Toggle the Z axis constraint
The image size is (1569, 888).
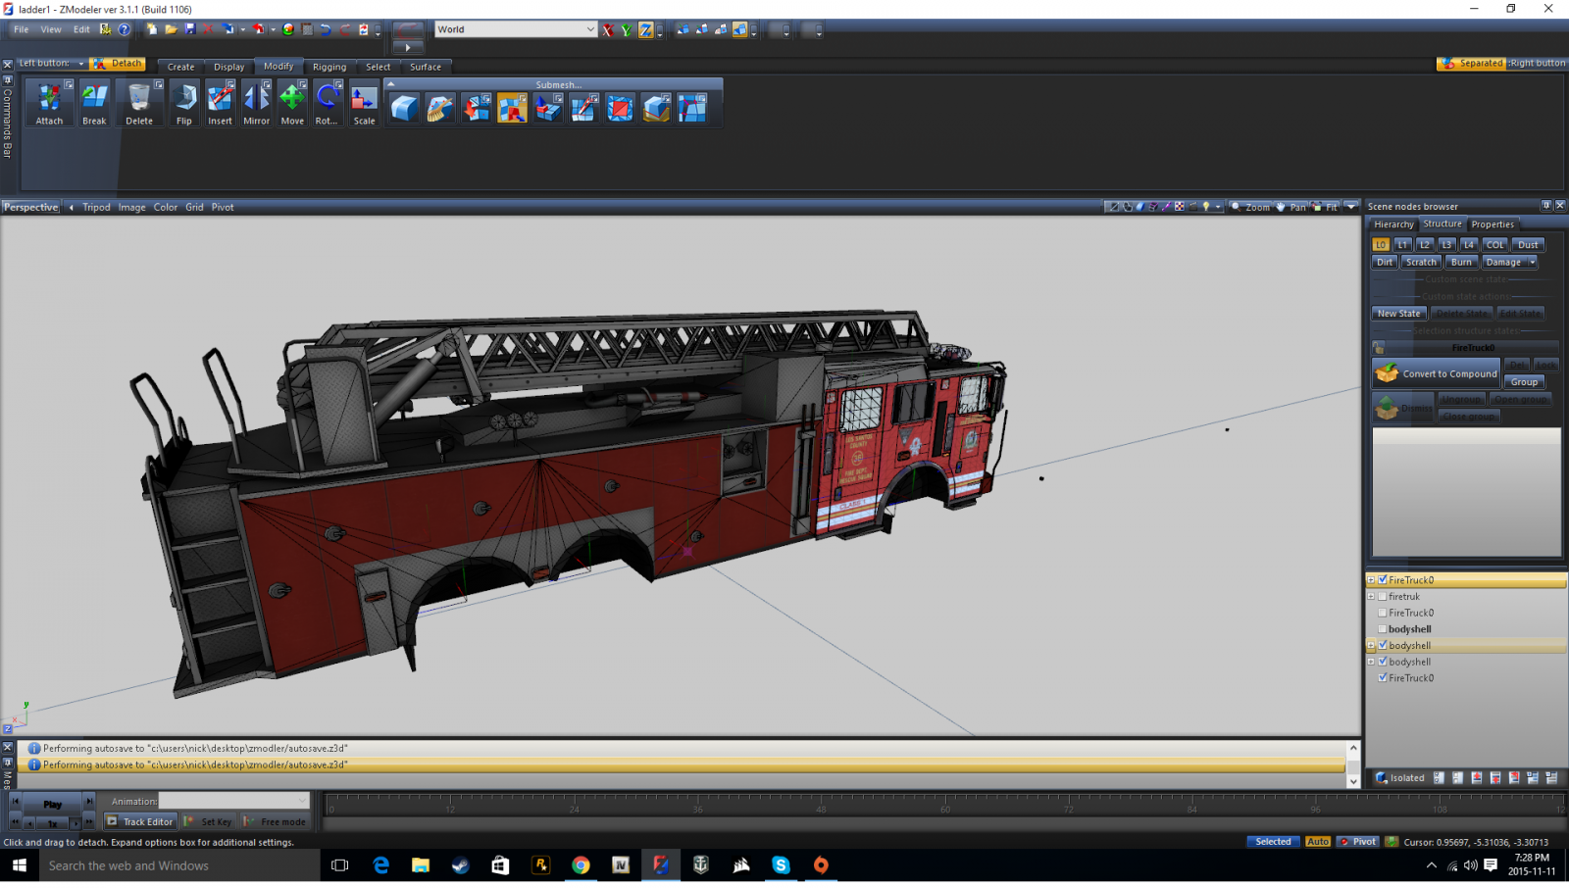click(645, 30)
